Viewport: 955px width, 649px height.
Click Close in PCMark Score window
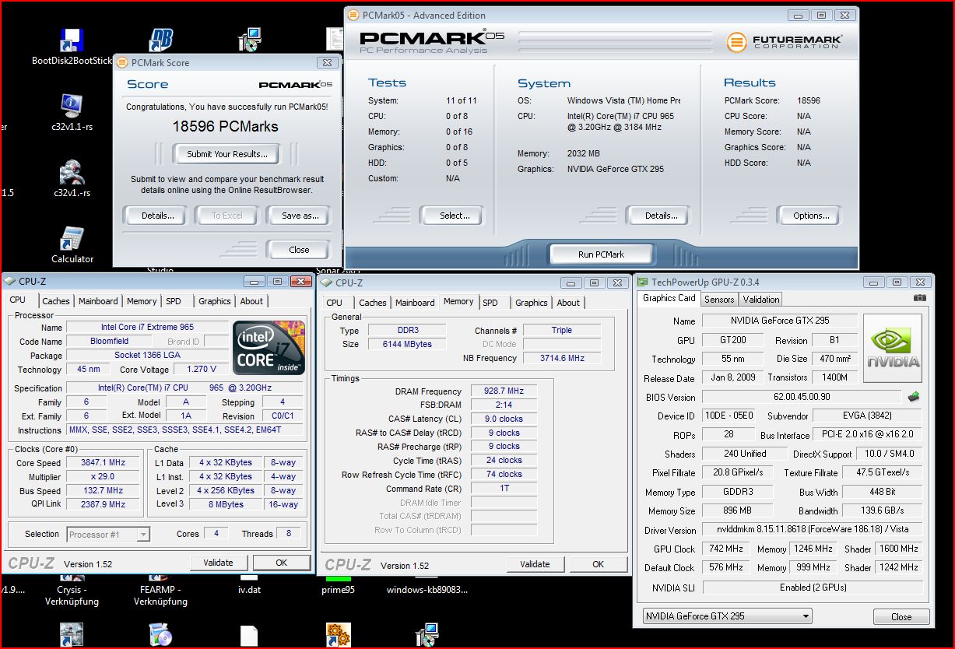(x=299, y=250)
